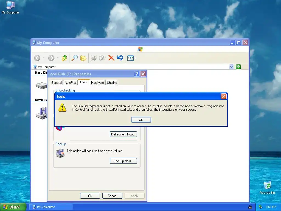Expand the address bar dropdown arrow
Screen dimensions: 281x211
(x=231, y=67)
